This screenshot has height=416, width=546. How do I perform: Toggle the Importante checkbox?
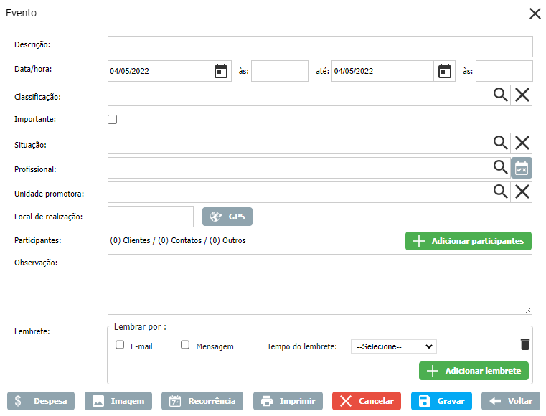tap(112, 120)
